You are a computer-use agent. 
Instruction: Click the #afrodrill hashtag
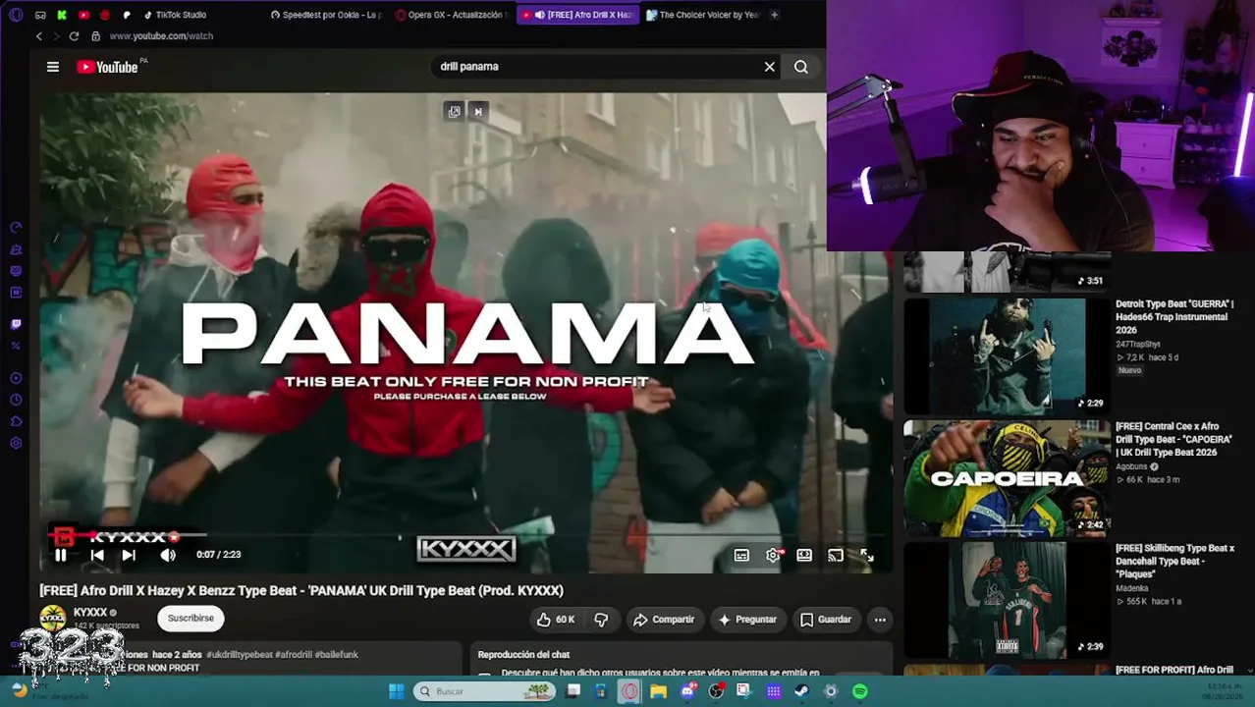coord(294,655)
